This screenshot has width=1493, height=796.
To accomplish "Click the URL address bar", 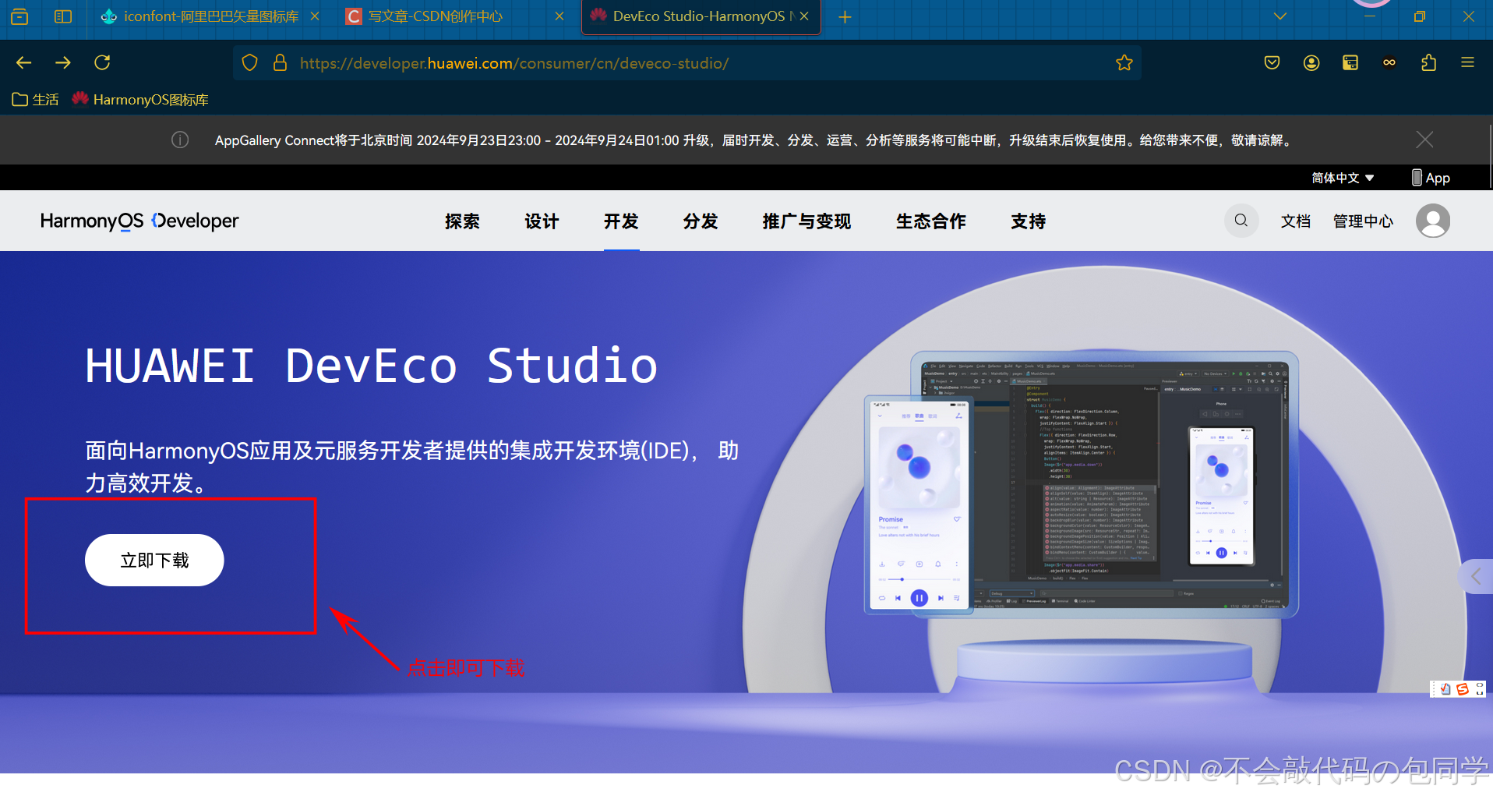I will [686, 63].
